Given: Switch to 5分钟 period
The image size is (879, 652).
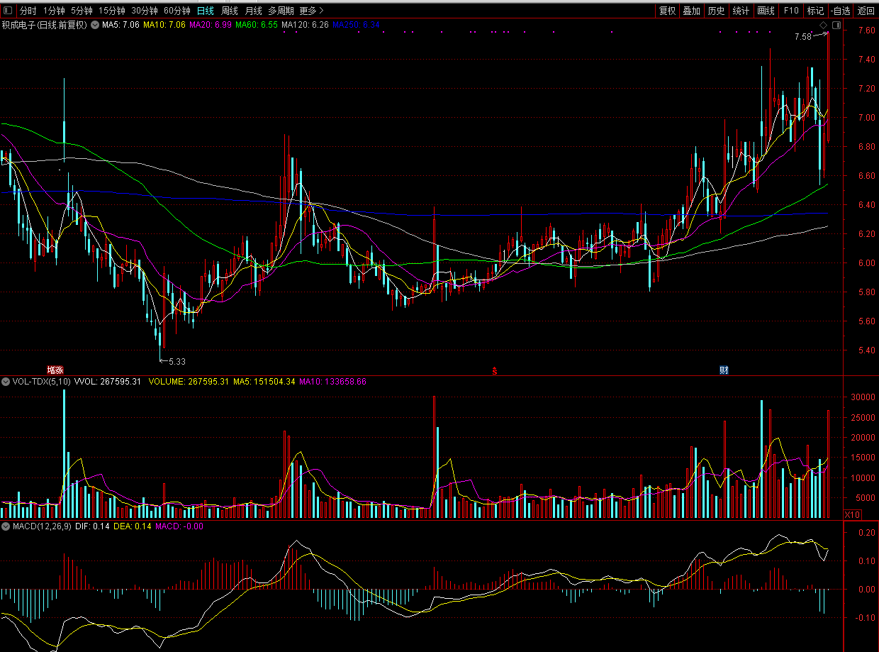Looking at the screenshot, I should click(82, 11).
